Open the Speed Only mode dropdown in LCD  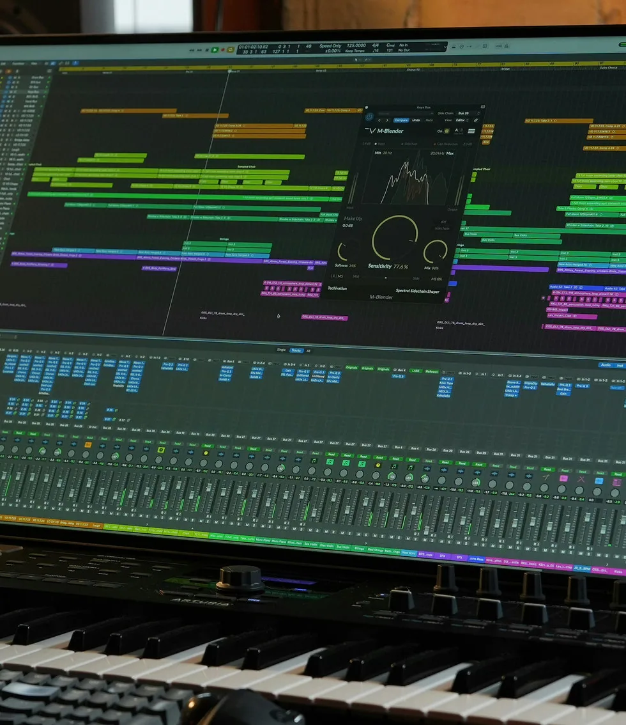point(330,46)
